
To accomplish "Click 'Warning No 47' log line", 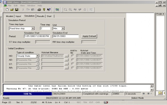I will (47, 89).
